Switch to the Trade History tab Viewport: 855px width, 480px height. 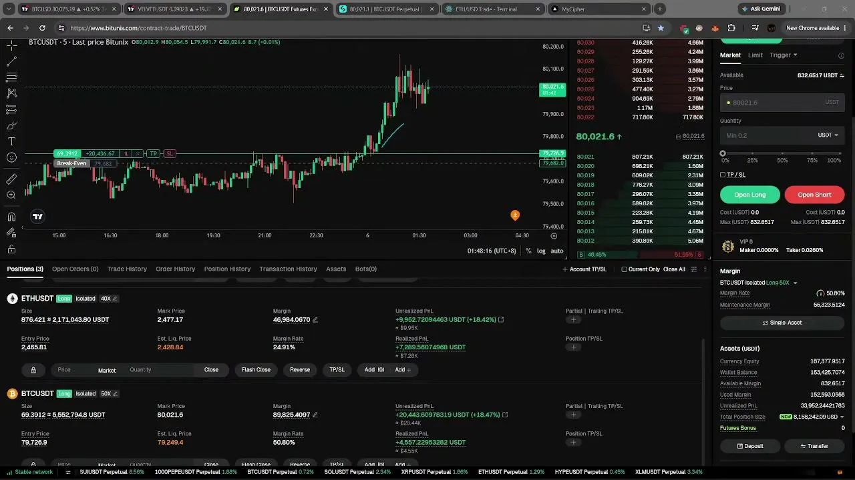pyautogui.click(x=127, y=269)
